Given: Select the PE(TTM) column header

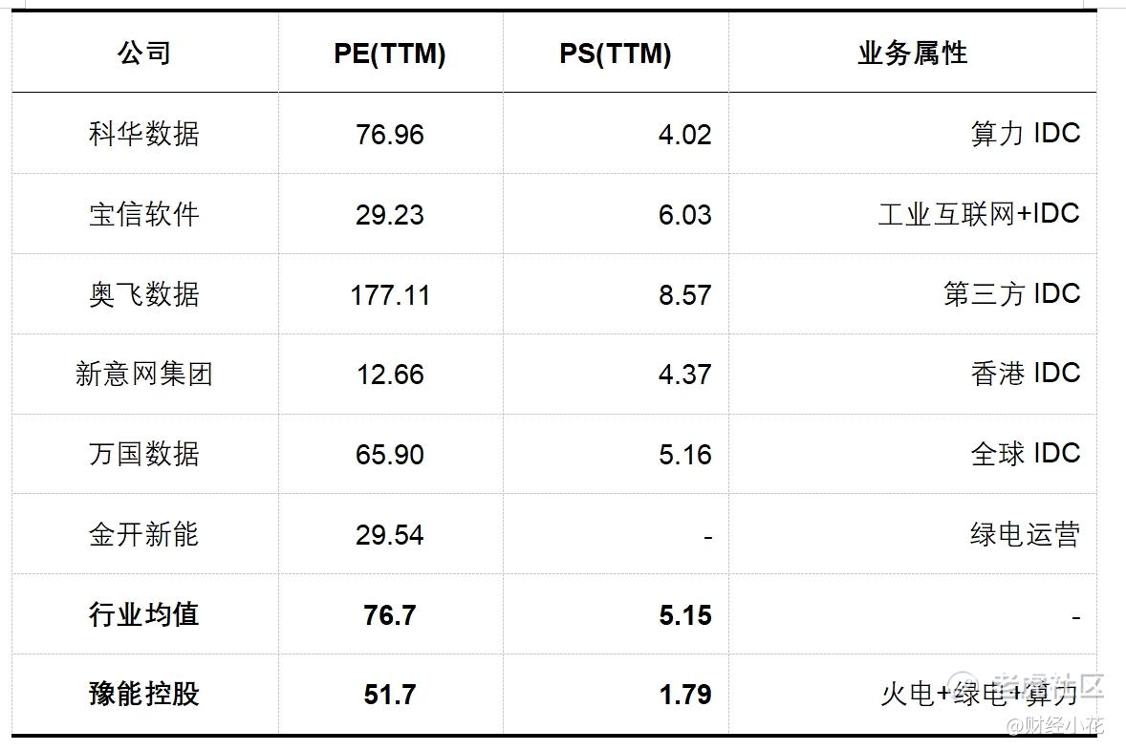Looking at the screenshot, I should point(390,54).
